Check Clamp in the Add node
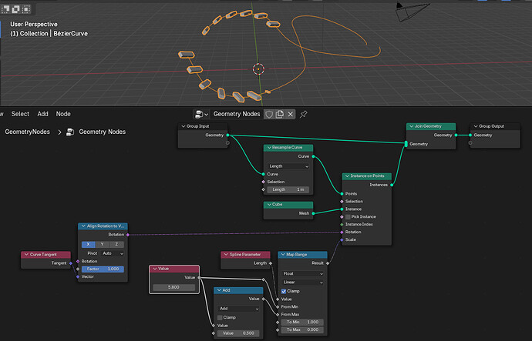 pos(220,318)
